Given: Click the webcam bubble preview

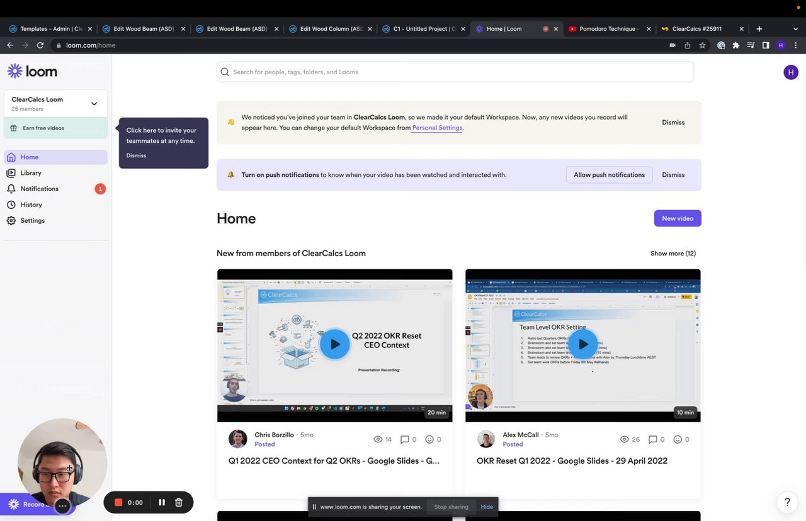Looking at the screenshot, I should pyautogui.click(x=62, y=462).
